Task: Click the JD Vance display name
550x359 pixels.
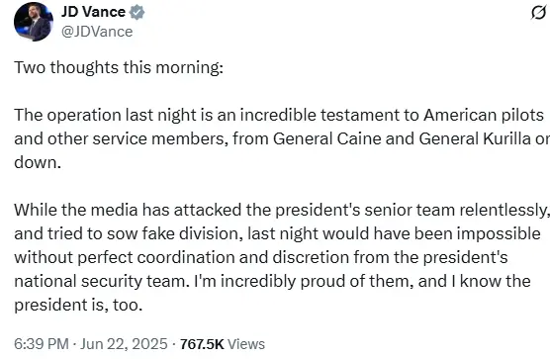Action: click(93, 12)
